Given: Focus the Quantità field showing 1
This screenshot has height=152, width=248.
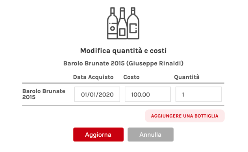Looking at the screenshot, I should pos(198,94).
